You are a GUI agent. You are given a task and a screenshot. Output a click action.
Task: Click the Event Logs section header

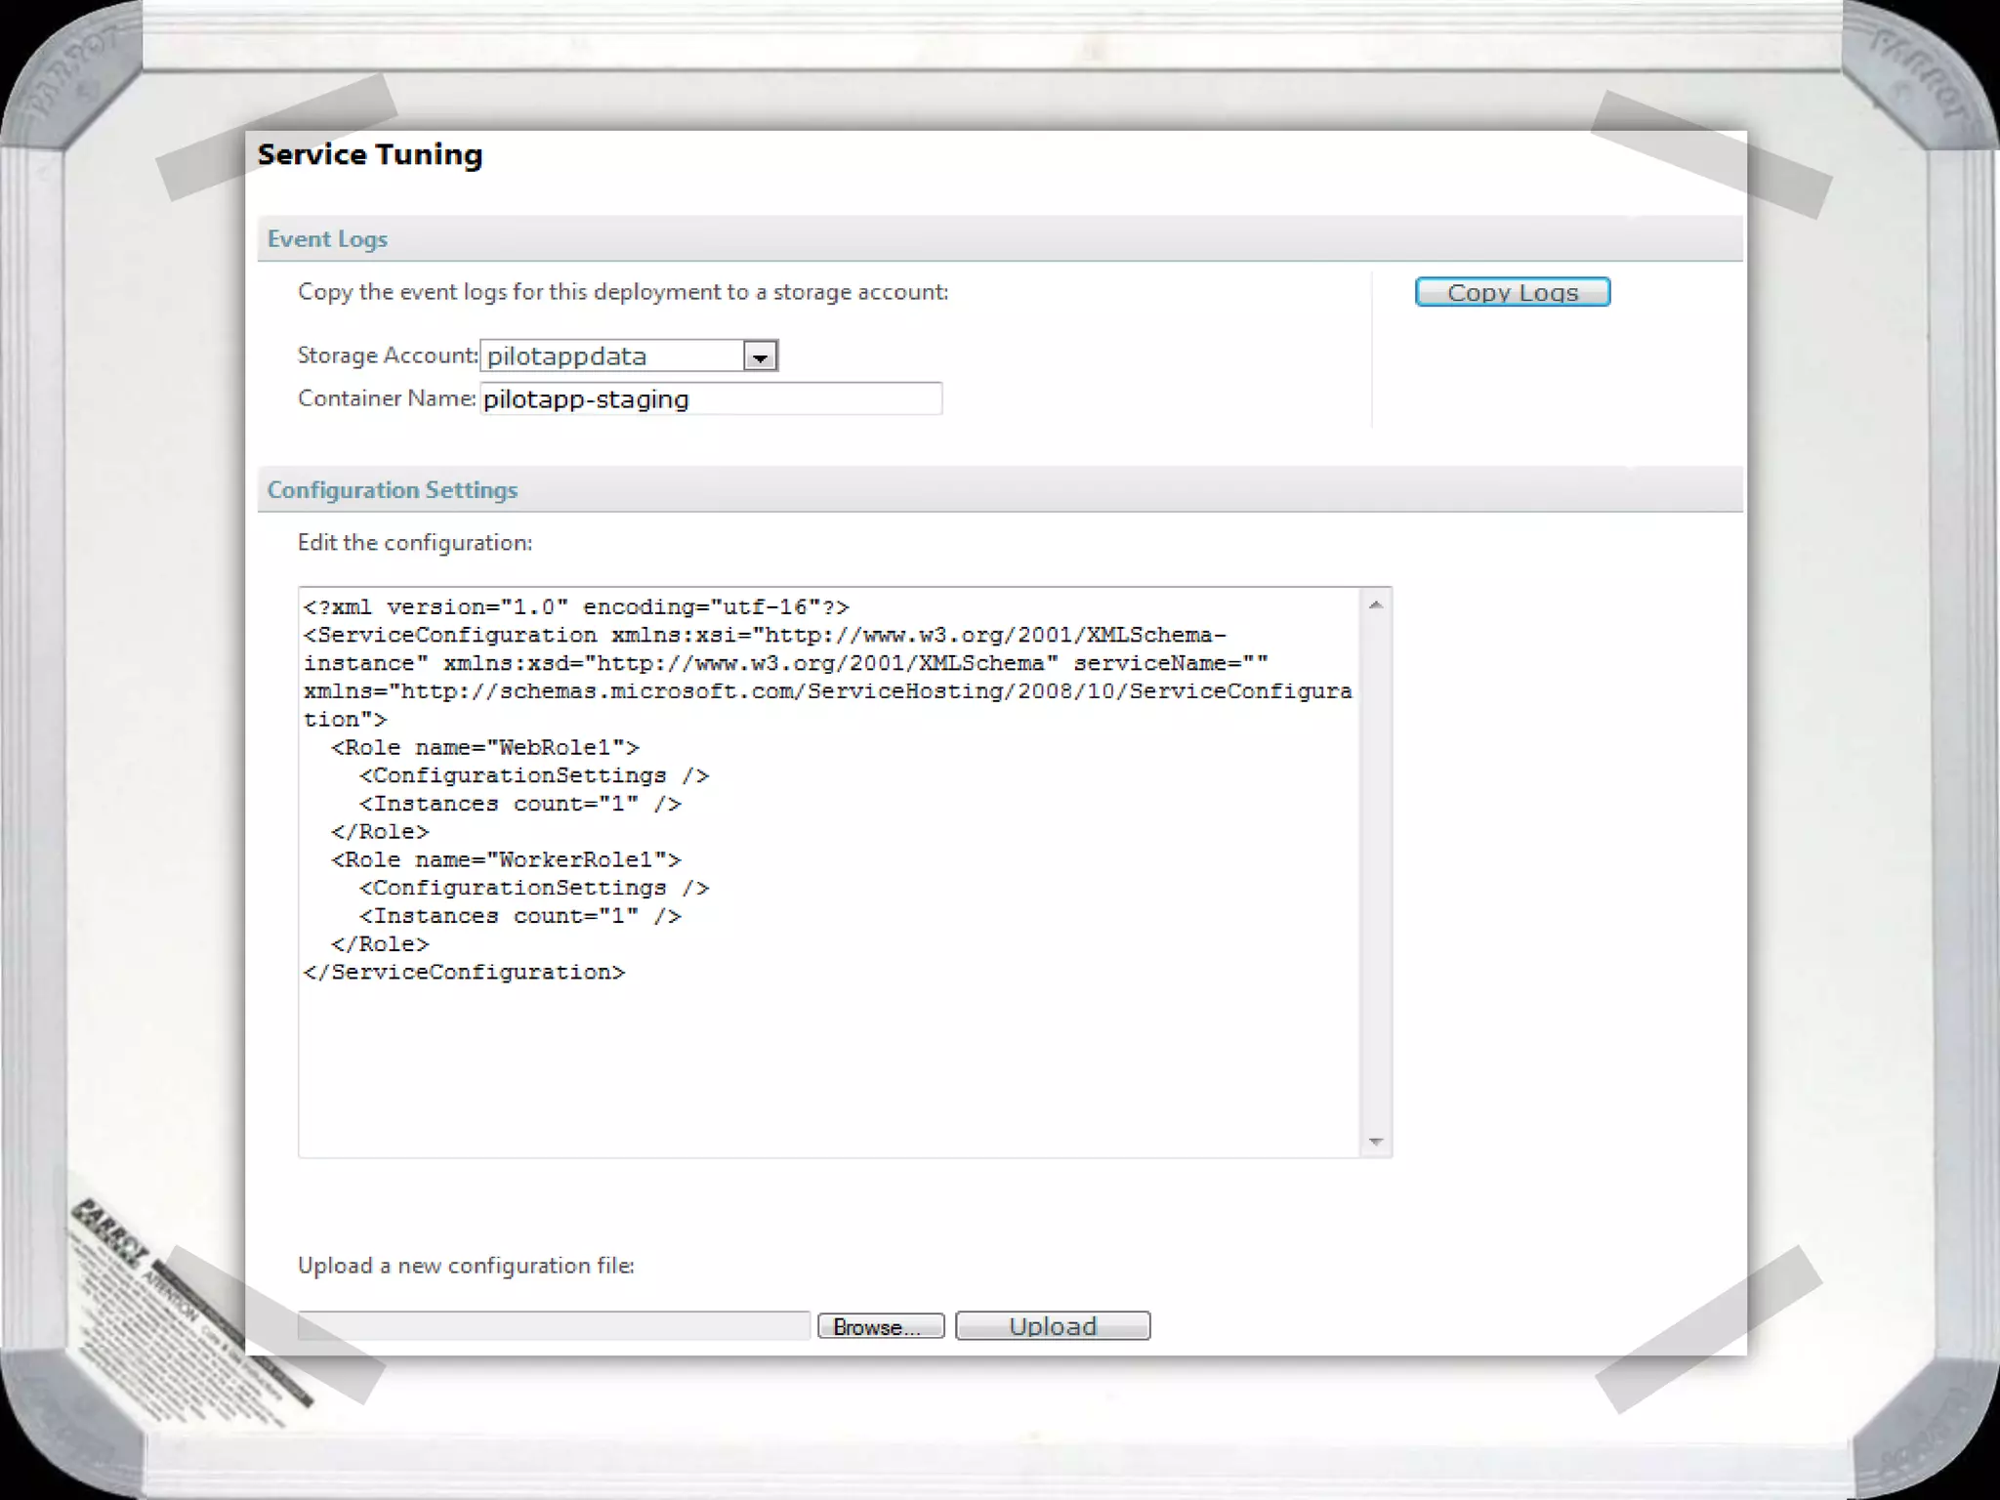328,239
